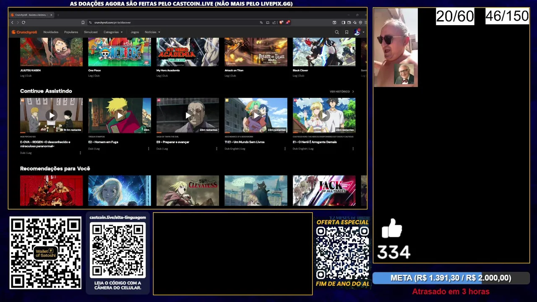
Task: Play Ascendance of a Bookworm T1 E1
Action: point(256,115)
